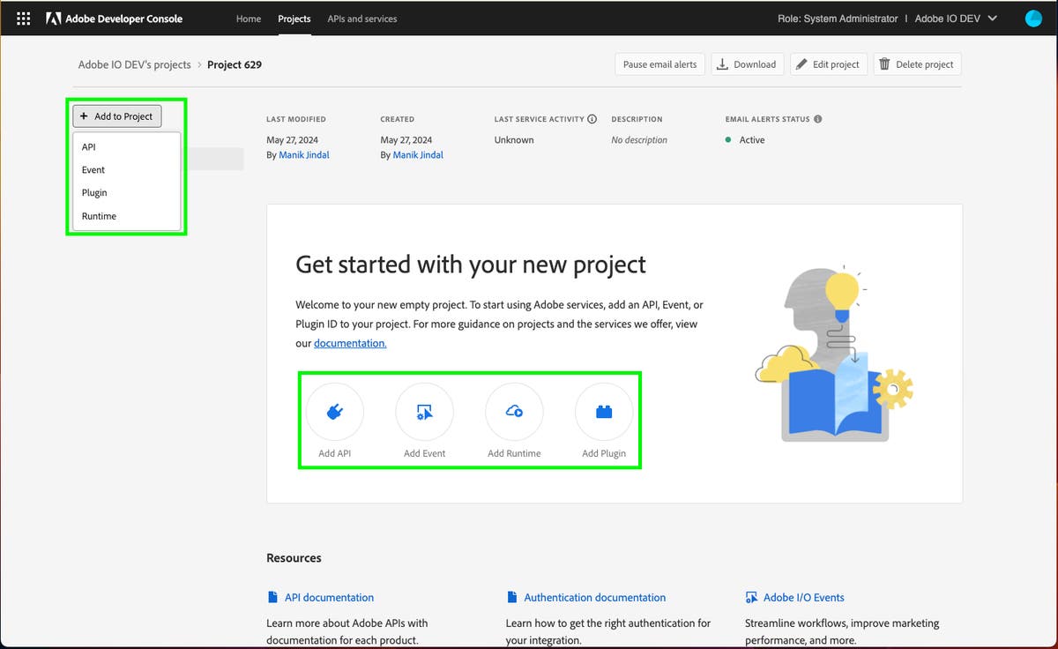Click the Add Runtime cloud icon

click(x=514, y=412)
